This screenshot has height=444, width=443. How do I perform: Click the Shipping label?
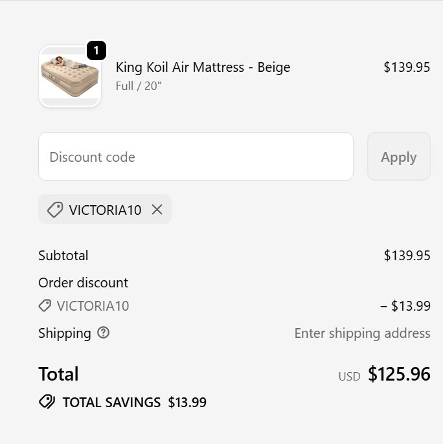coord(65,333)
